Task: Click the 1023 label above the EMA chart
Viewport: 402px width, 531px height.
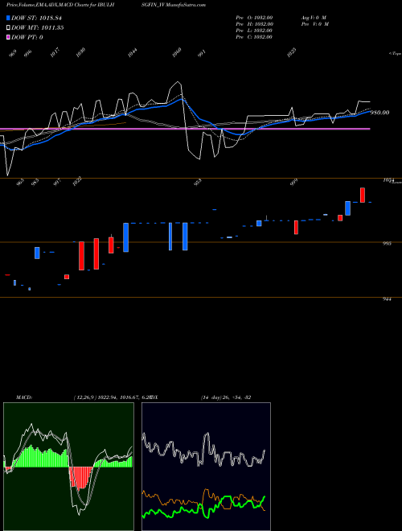Action: tap(291, 52)
